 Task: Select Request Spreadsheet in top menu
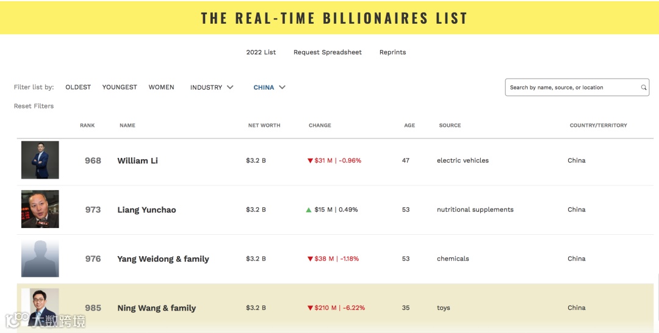tap(328, 52)
